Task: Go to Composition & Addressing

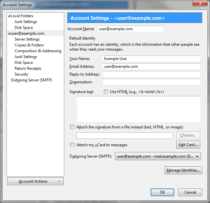Action: (x=38, y=51)
